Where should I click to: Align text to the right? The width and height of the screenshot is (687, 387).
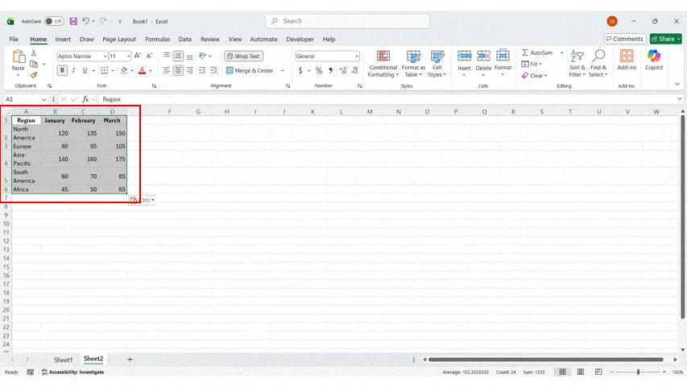point(190,70)
